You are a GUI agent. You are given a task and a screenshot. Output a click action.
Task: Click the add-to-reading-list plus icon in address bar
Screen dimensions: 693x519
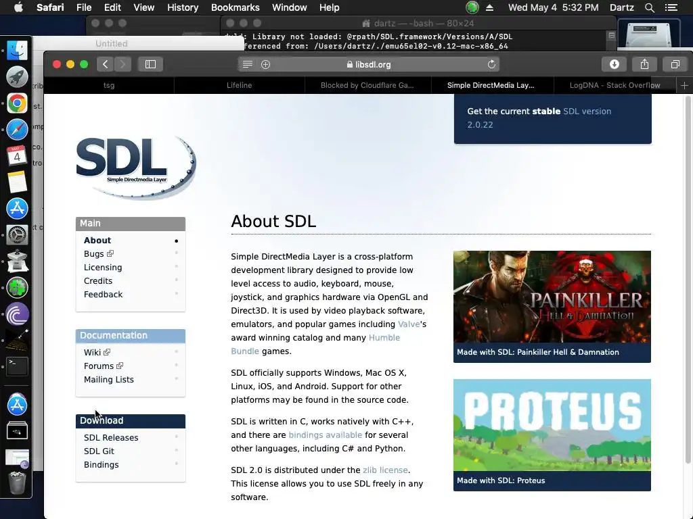pyautogui.click(x=265, y=64)
